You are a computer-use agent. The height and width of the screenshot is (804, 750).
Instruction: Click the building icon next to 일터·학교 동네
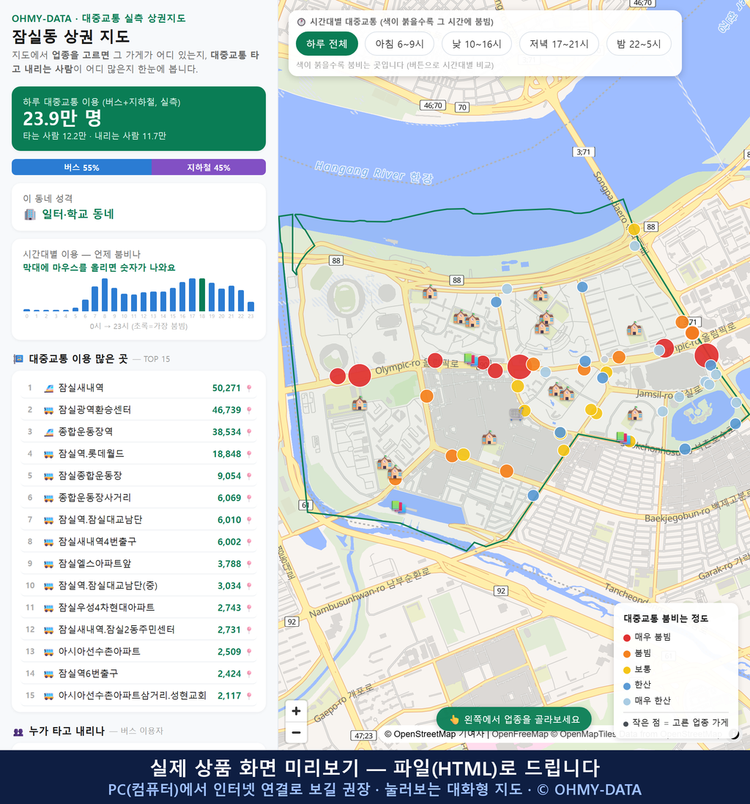30,215
